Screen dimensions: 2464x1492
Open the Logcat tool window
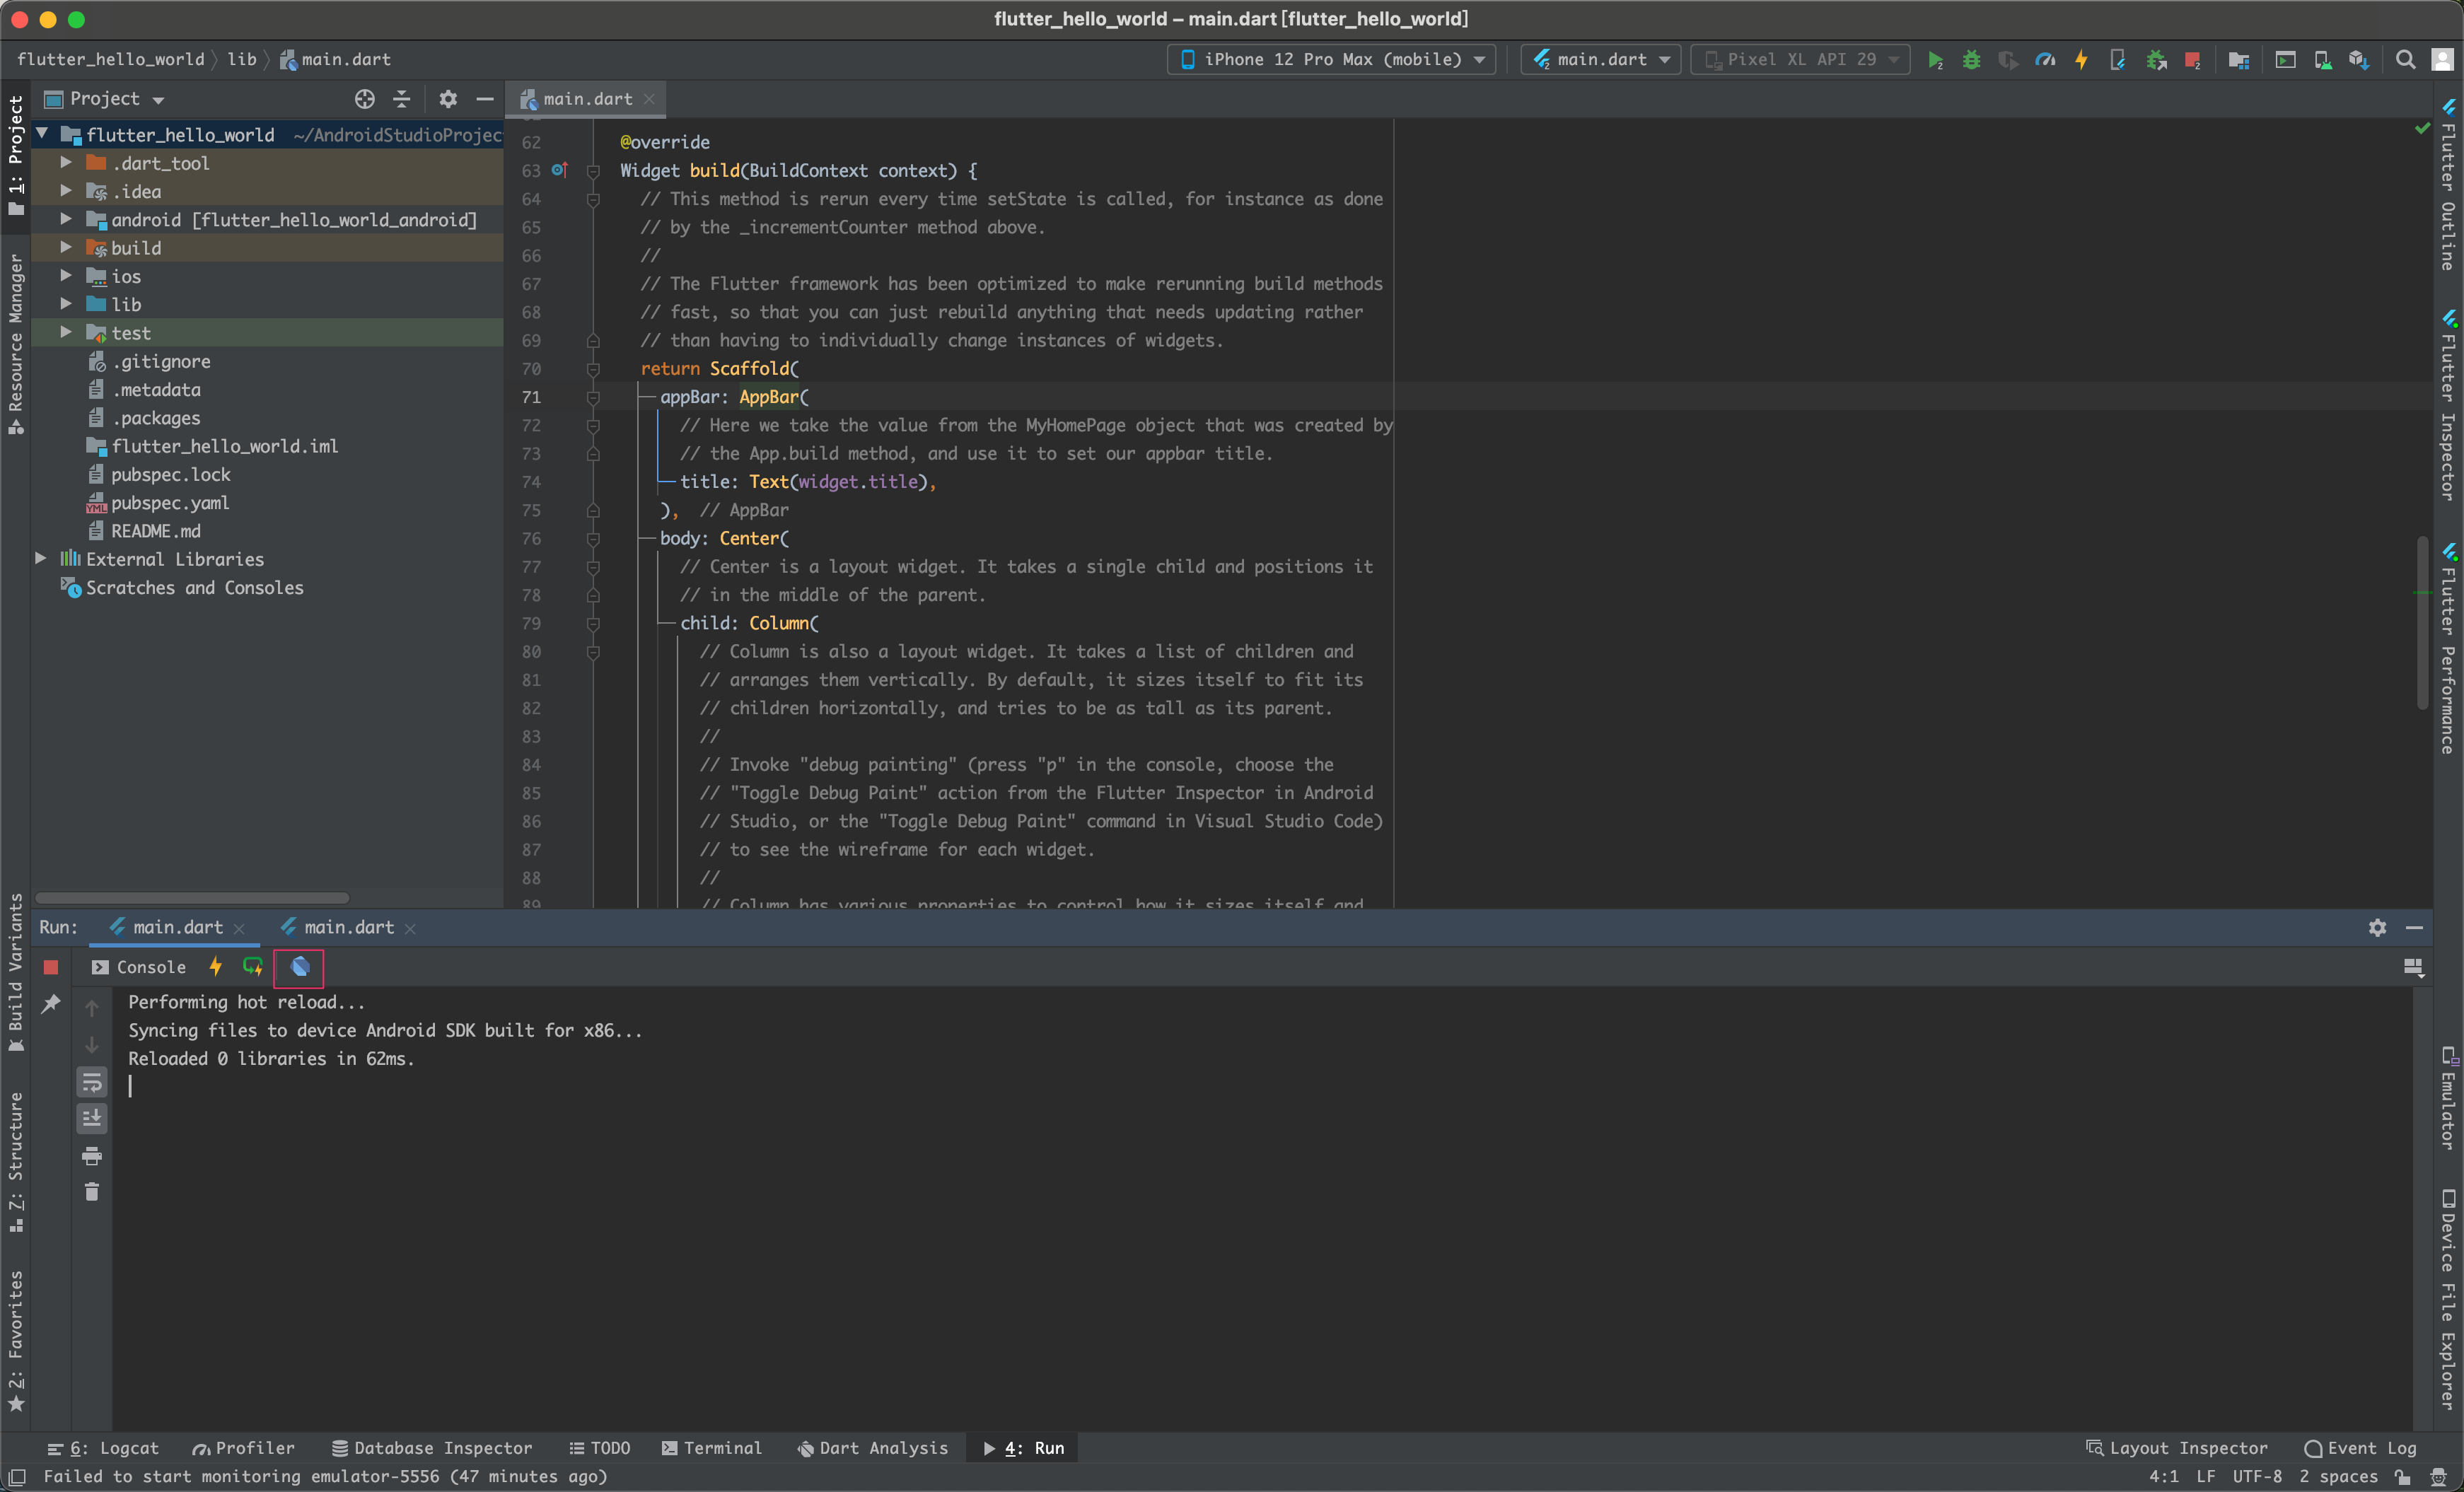[104, 1448]
